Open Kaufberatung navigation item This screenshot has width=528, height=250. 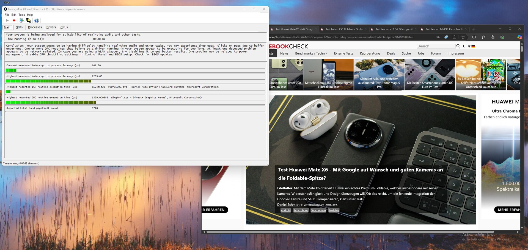[370, 53]
